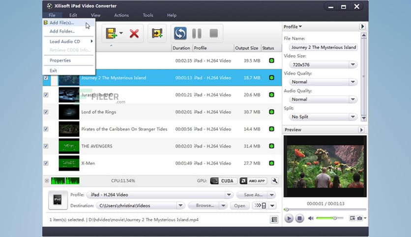This screenshot has height=237, width=411.
Task: Click the Xilisoft app logo in title bar
Action: pos(49,6)
